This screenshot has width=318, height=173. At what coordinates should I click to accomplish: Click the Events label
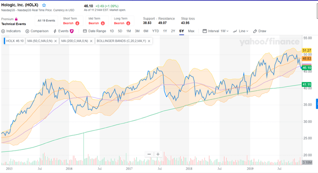[x=63, y=31]
